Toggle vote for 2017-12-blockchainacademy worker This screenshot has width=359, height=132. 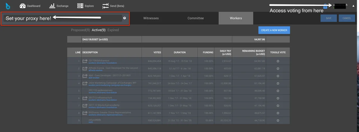[x=278, y=106]
